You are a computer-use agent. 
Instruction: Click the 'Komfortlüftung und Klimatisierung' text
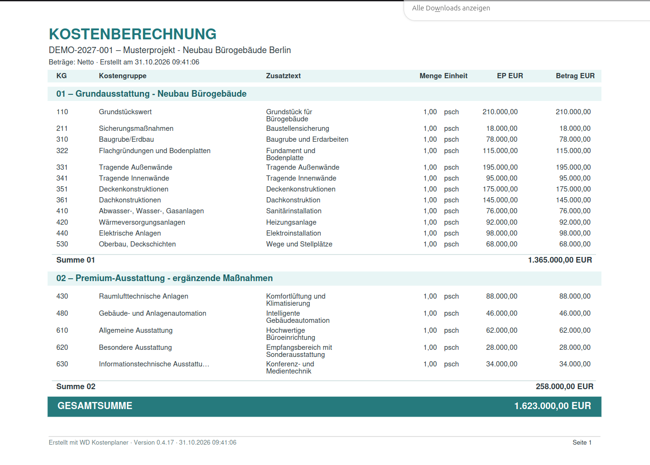click(296, 300)
